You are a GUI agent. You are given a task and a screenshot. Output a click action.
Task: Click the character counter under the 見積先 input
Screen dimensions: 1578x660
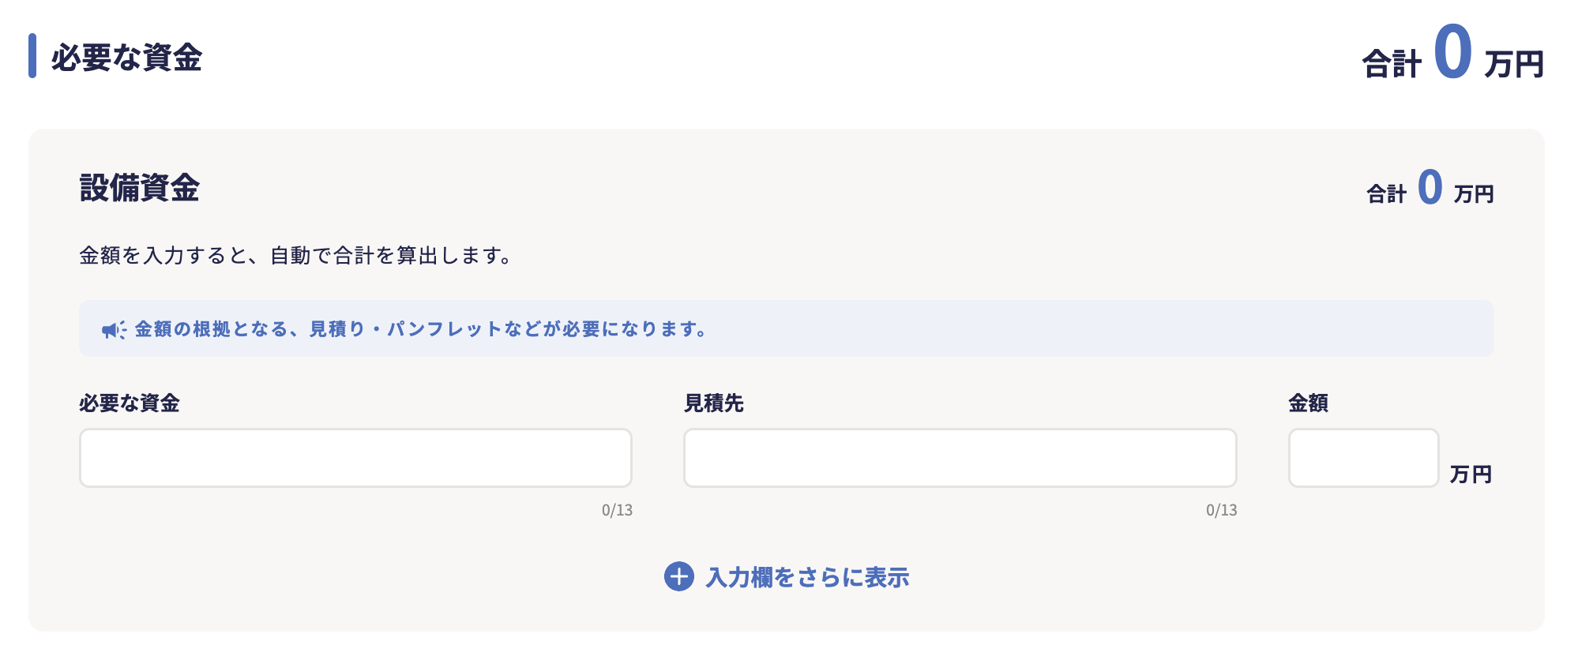click(x=1221, y=510)
